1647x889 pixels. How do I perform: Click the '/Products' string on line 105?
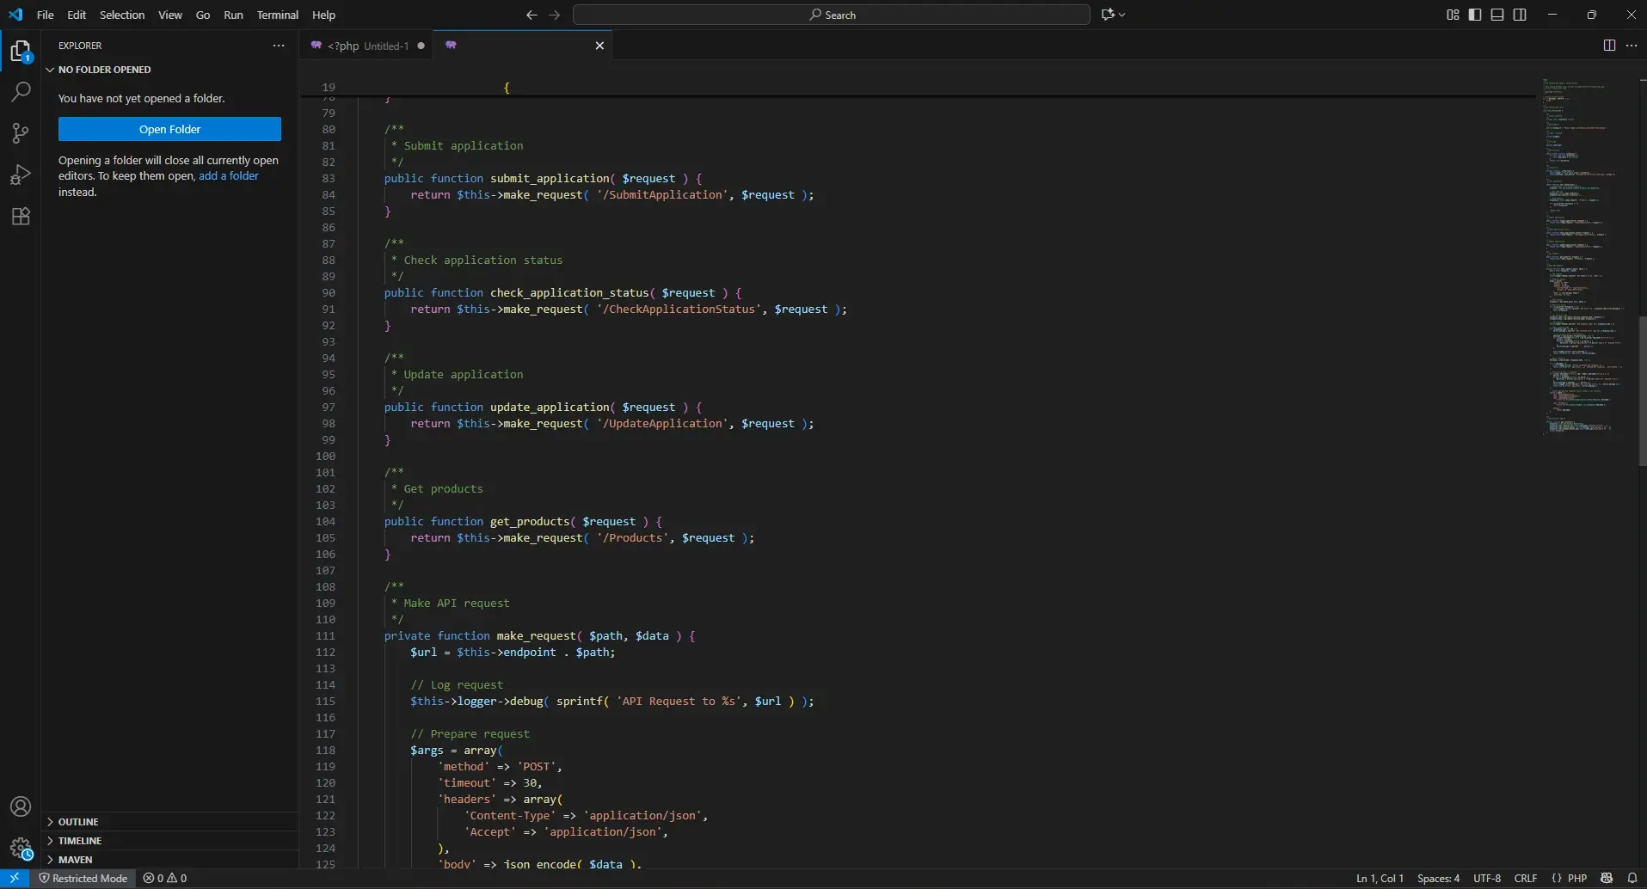(632, 537)
